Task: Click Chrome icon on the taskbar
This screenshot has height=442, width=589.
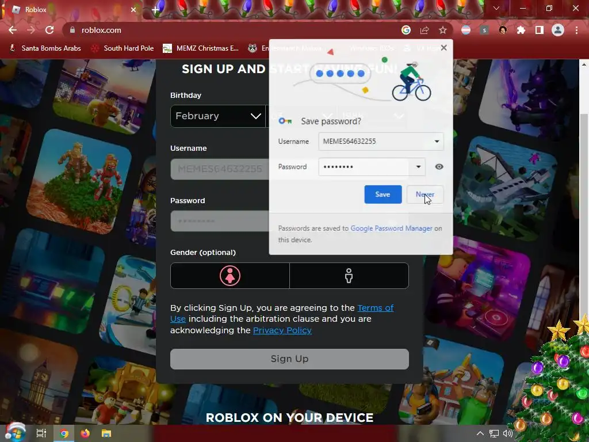Action: (64, 433)
